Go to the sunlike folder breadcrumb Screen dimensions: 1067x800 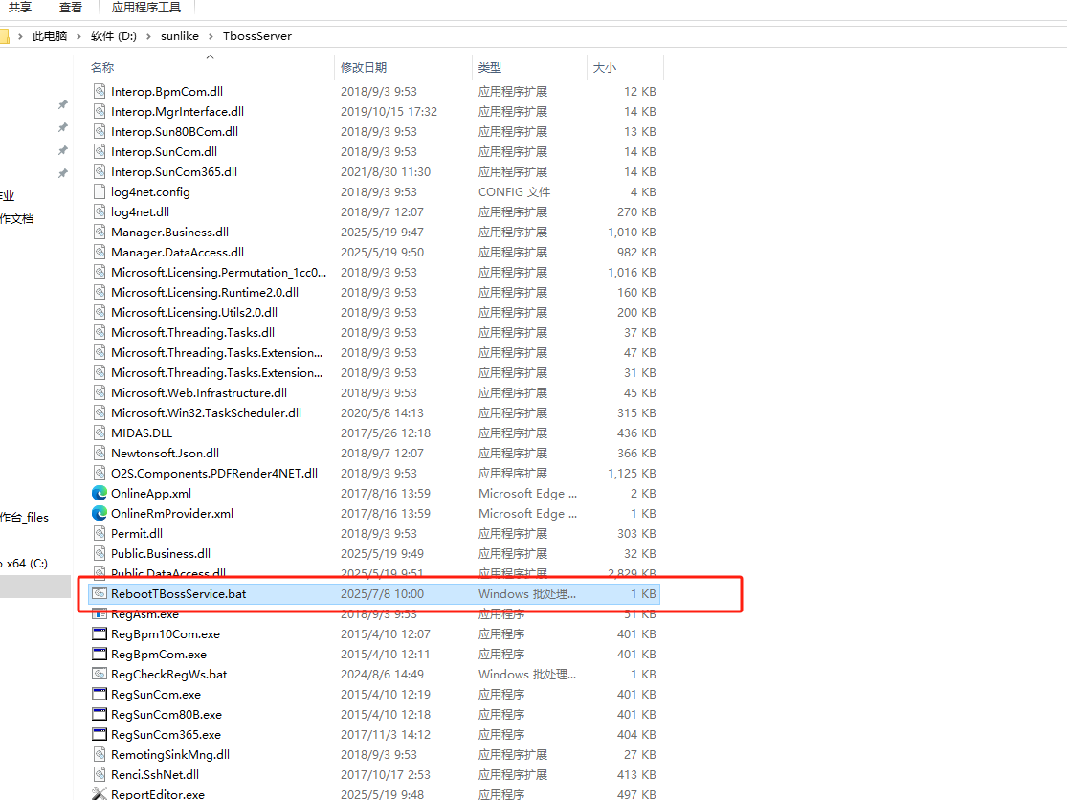click(180, 36)
